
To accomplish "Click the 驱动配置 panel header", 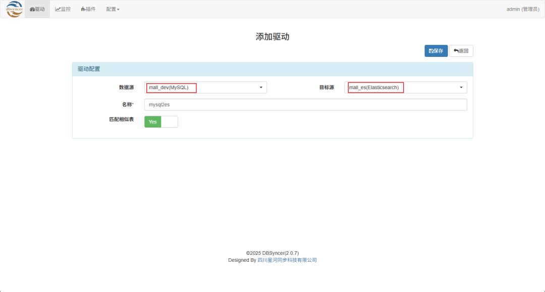I will (272, 69).
